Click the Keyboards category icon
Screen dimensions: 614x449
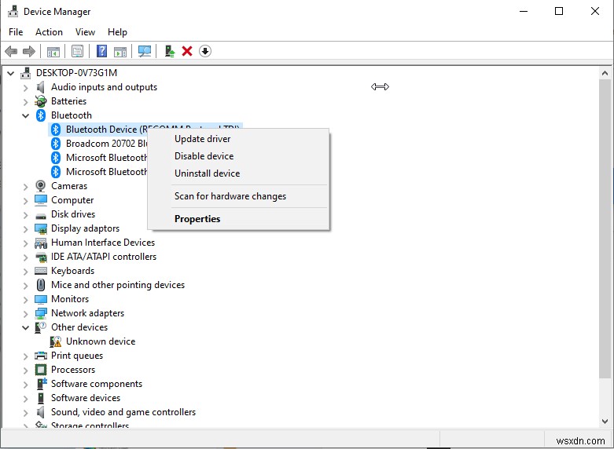41,271
